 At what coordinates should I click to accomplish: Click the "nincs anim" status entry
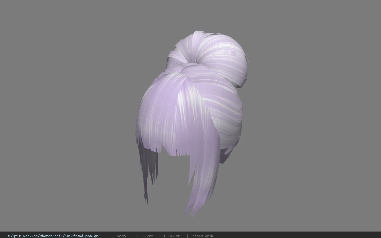pyautogui.click(x=203, y=236)
